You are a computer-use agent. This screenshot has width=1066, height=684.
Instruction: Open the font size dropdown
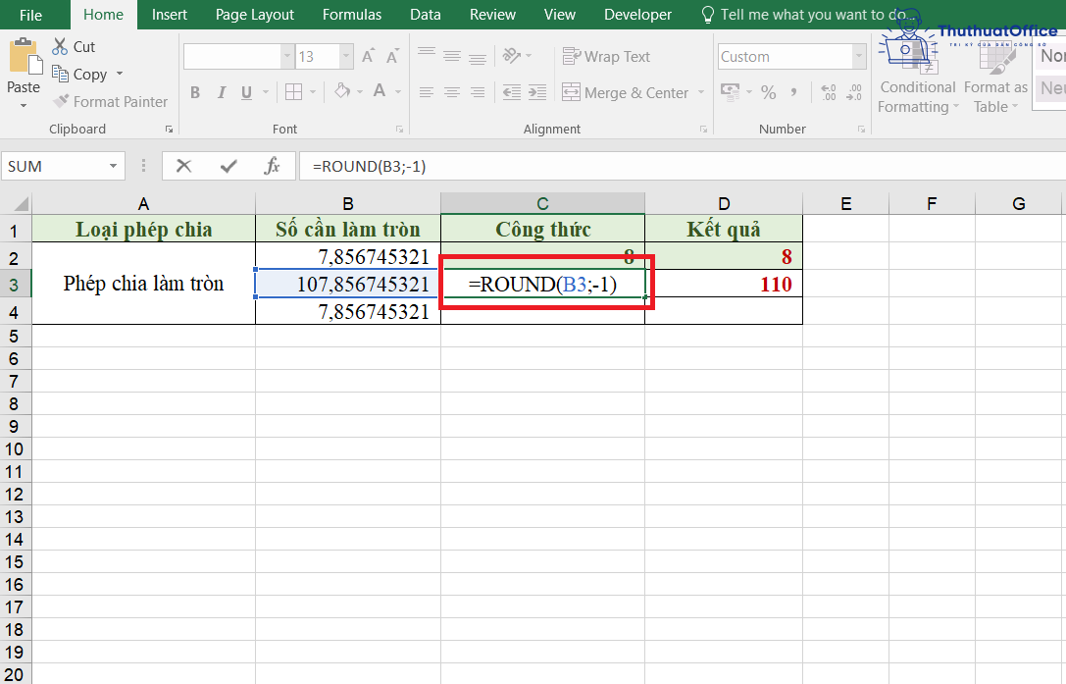tap(346, 56)
